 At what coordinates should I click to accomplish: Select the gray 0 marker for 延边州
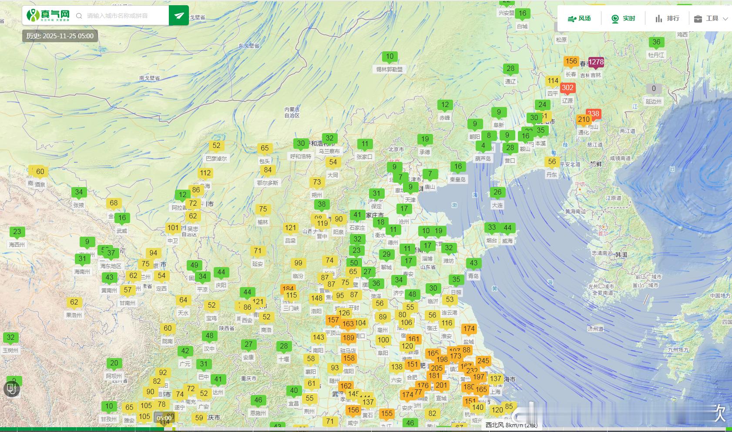tap(653, 89)
